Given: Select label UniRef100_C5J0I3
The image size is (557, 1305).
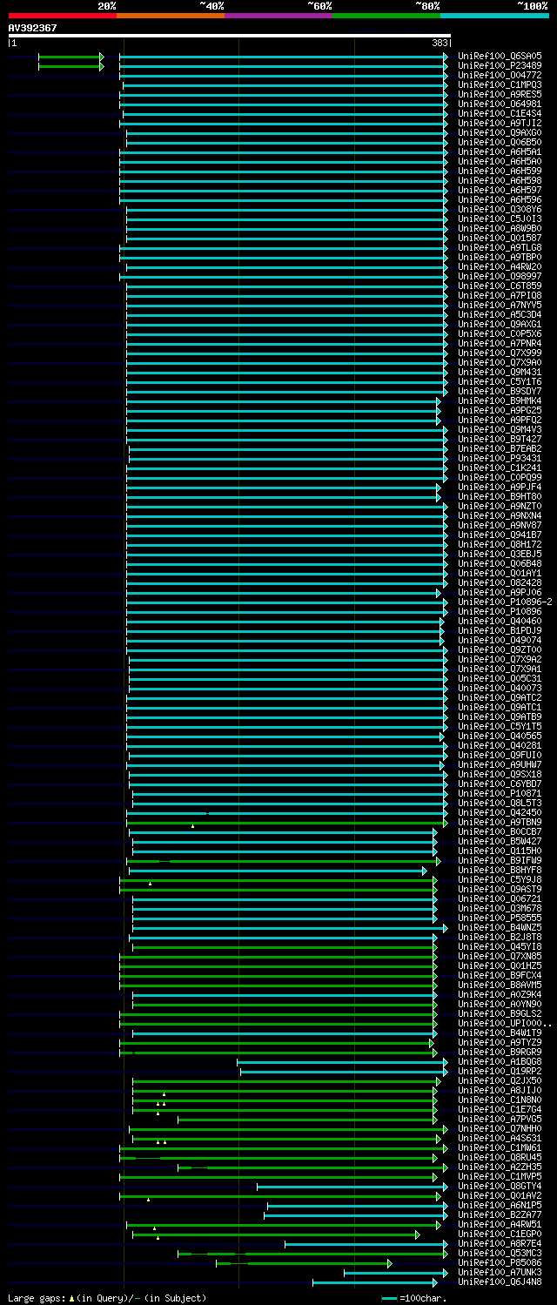Looking at the screenshot, I should tap(500, 219).
